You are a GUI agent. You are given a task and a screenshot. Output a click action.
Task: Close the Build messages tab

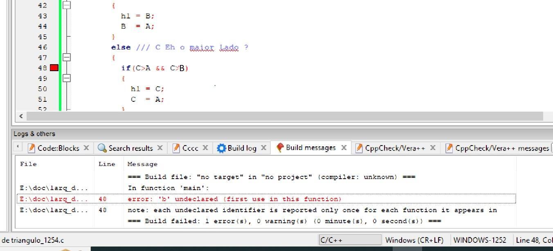(344, 148)
